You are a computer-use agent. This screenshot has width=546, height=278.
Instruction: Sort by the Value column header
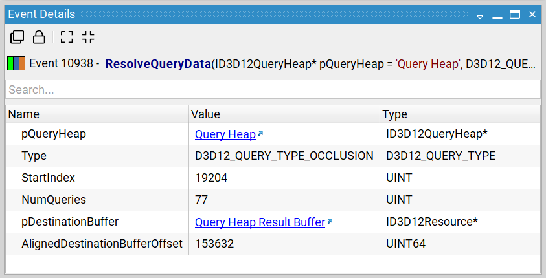tap(284, 114)
